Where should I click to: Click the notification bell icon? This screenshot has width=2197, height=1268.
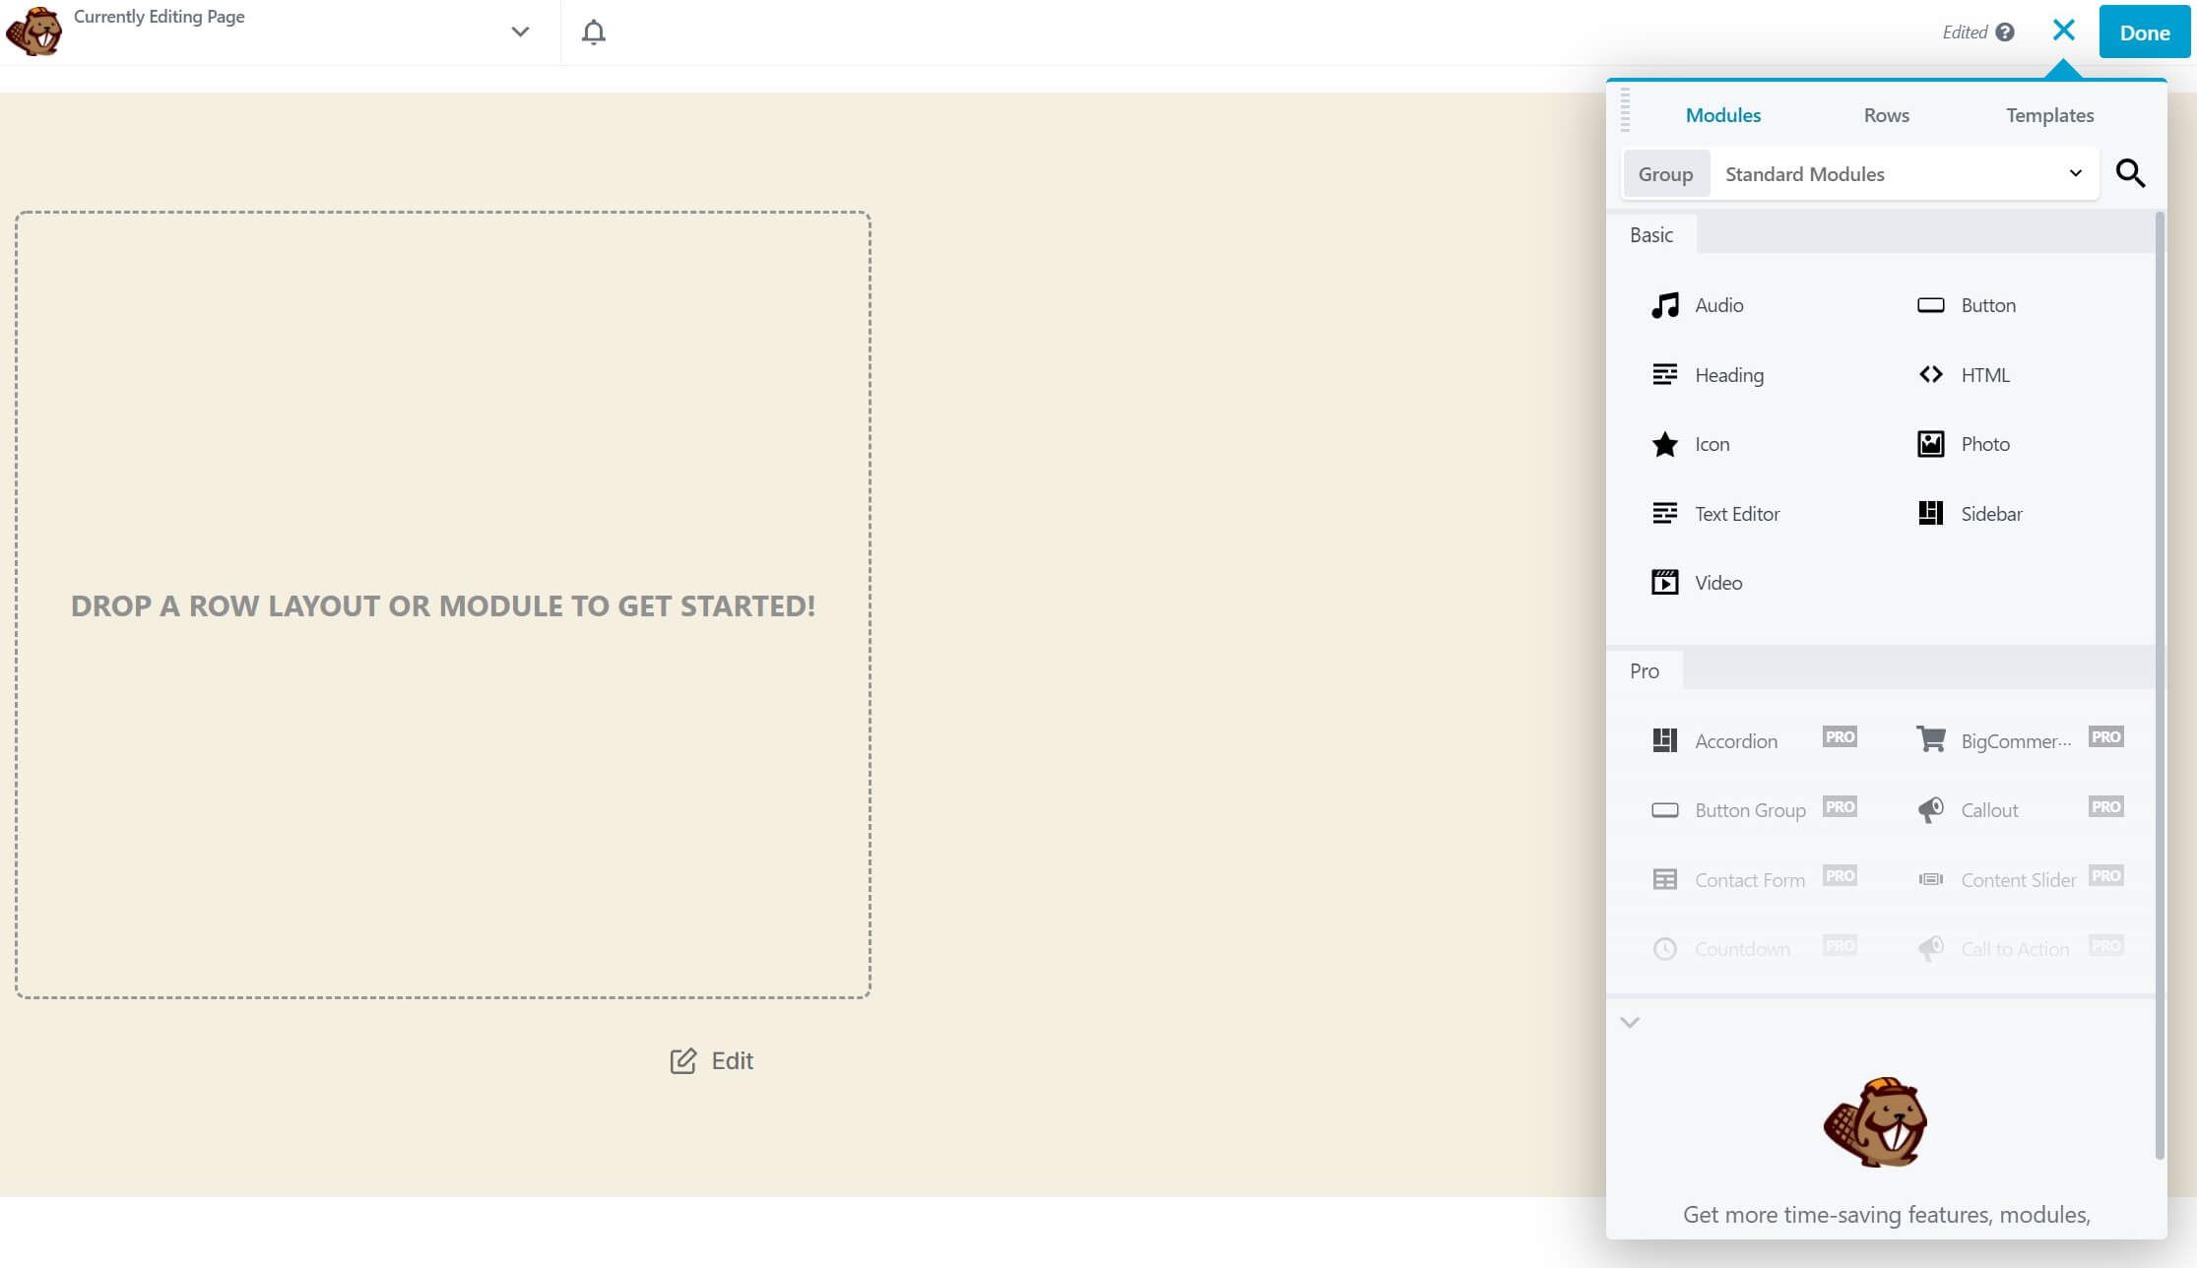pos(595,32)
